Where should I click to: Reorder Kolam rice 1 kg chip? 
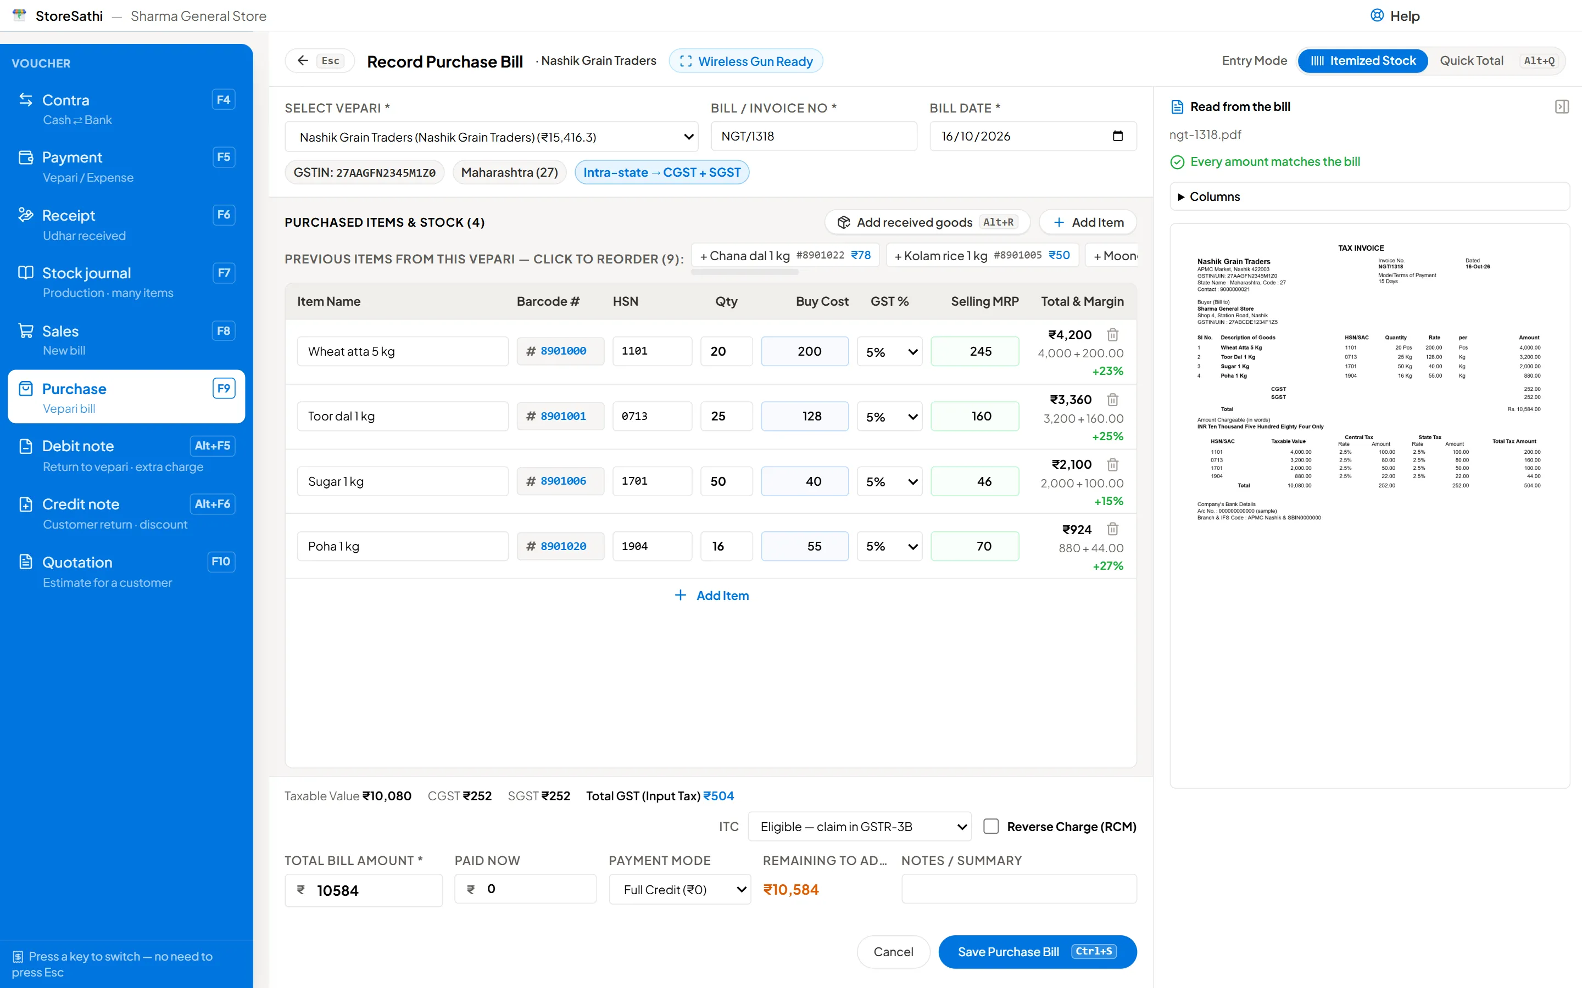(x=982, y=255)
